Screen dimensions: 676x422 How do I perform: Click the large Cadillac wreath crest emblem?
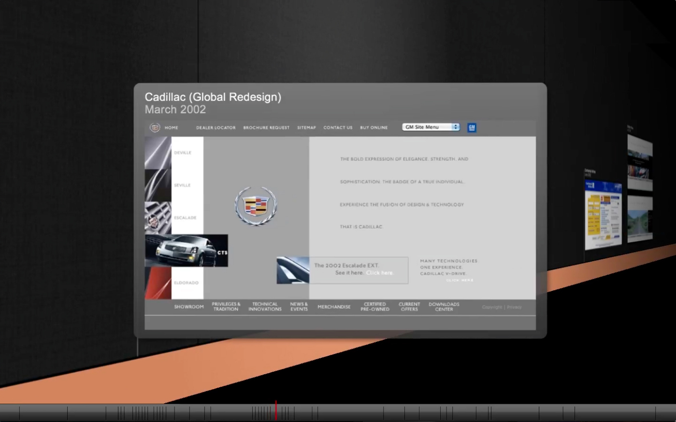(x=256, y=206)
